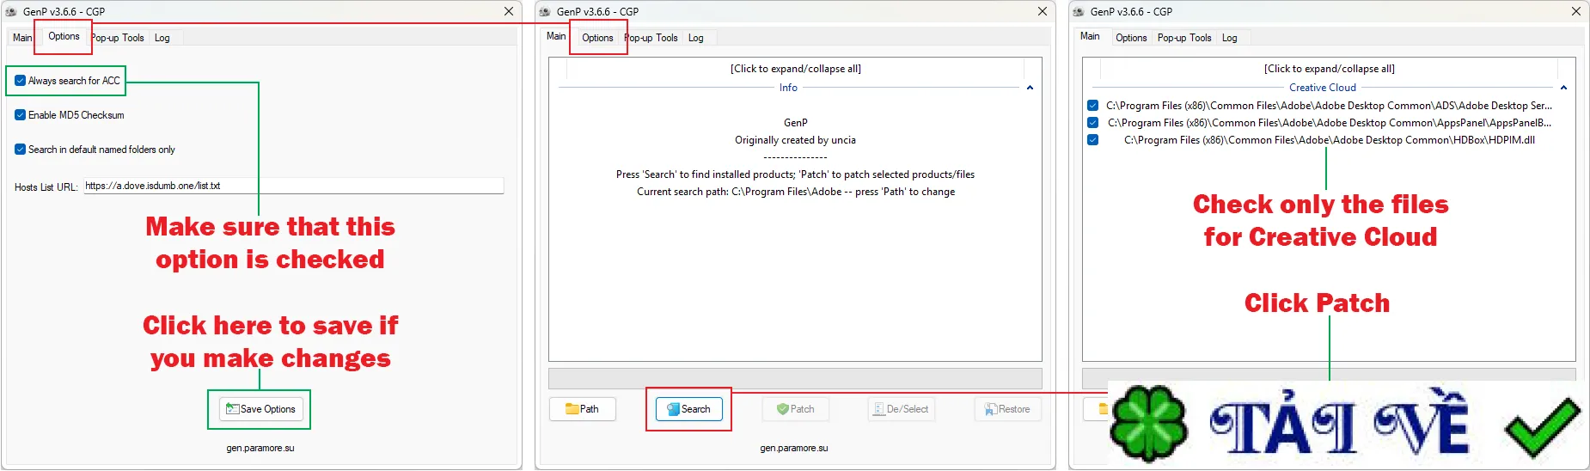Click the 'Current search path' line of text
The height and width of the screenshot is (471, 1590).
796,192
